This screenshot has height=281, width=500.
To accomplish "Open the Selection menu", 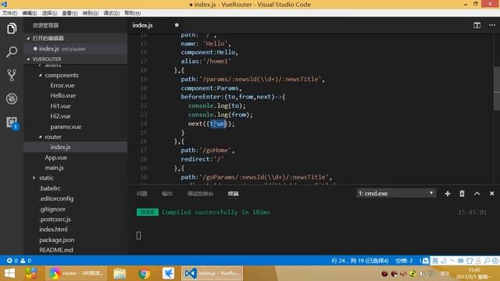I will 49,13.
